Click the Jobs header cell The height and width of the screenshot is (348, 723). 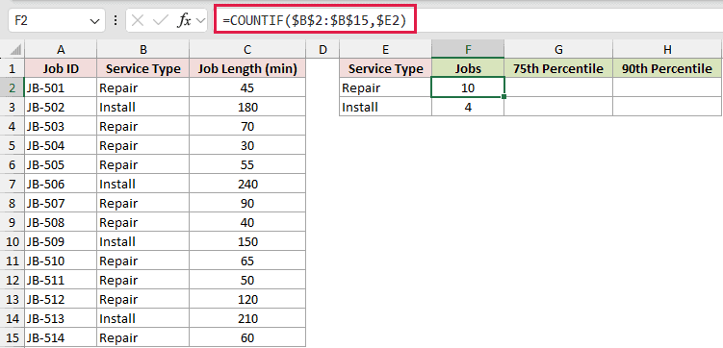[x=468, y=68]
